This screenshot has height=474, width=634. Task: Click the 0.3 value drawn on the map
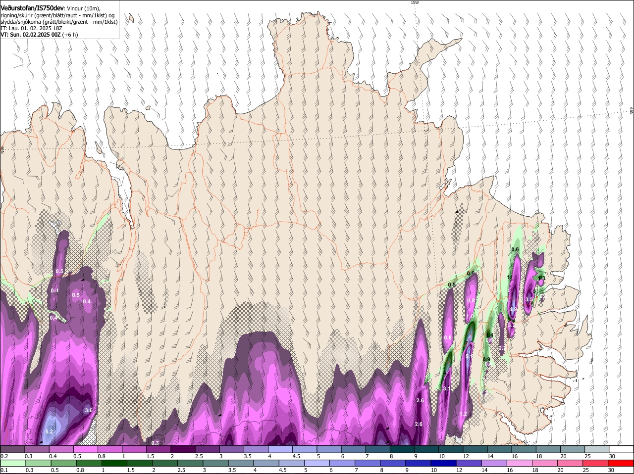(155, 442)
